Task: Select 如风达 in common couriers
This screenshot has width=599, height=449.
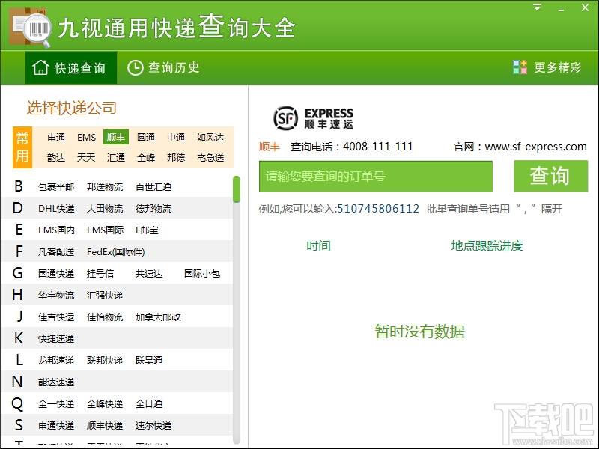Action: point(210,137)
